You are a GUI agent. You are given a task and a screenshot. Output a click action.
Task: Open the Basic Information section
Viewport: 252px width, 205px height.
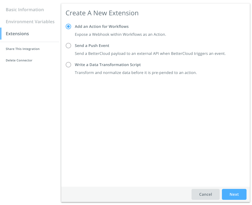pos(25,10)
